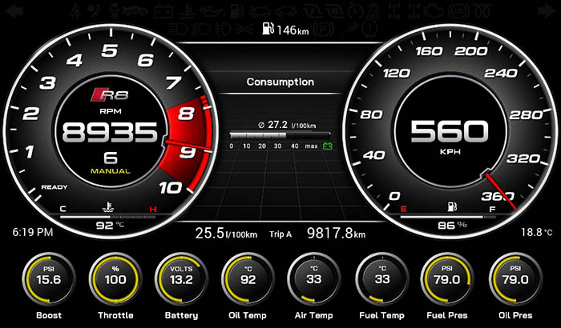Screen dimensions: 561x328
Task: Tap the Boost label text
Action: 49,315
